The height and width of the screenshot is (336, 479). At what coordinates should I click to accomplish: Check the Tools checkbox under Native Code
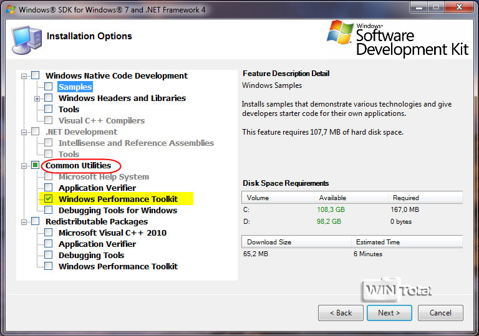tap(49, 109)
